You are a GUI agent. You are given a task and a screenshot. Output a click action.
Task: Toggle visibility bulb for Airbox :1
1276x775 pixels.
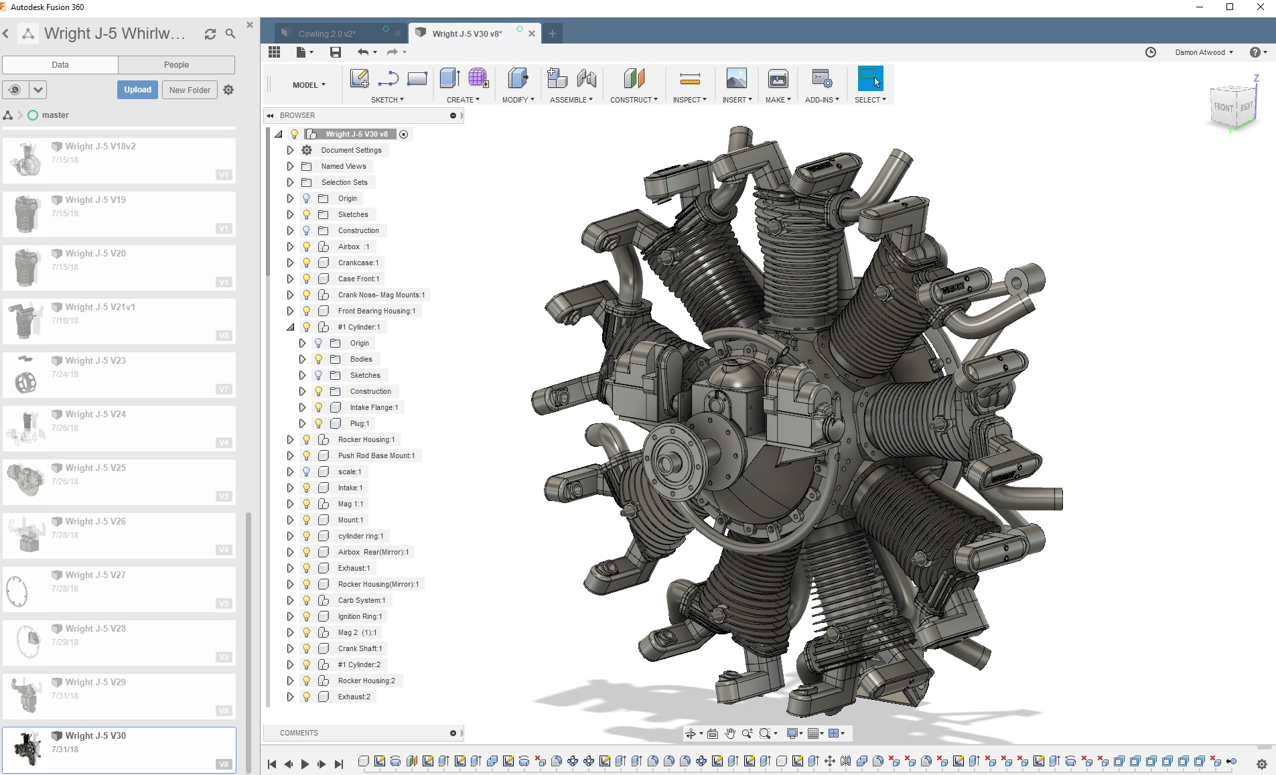[307, 246]
